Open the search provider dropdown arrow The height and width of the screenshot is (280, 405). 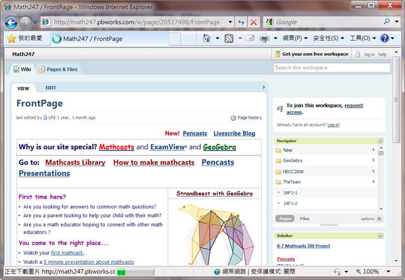pos(397,22)
